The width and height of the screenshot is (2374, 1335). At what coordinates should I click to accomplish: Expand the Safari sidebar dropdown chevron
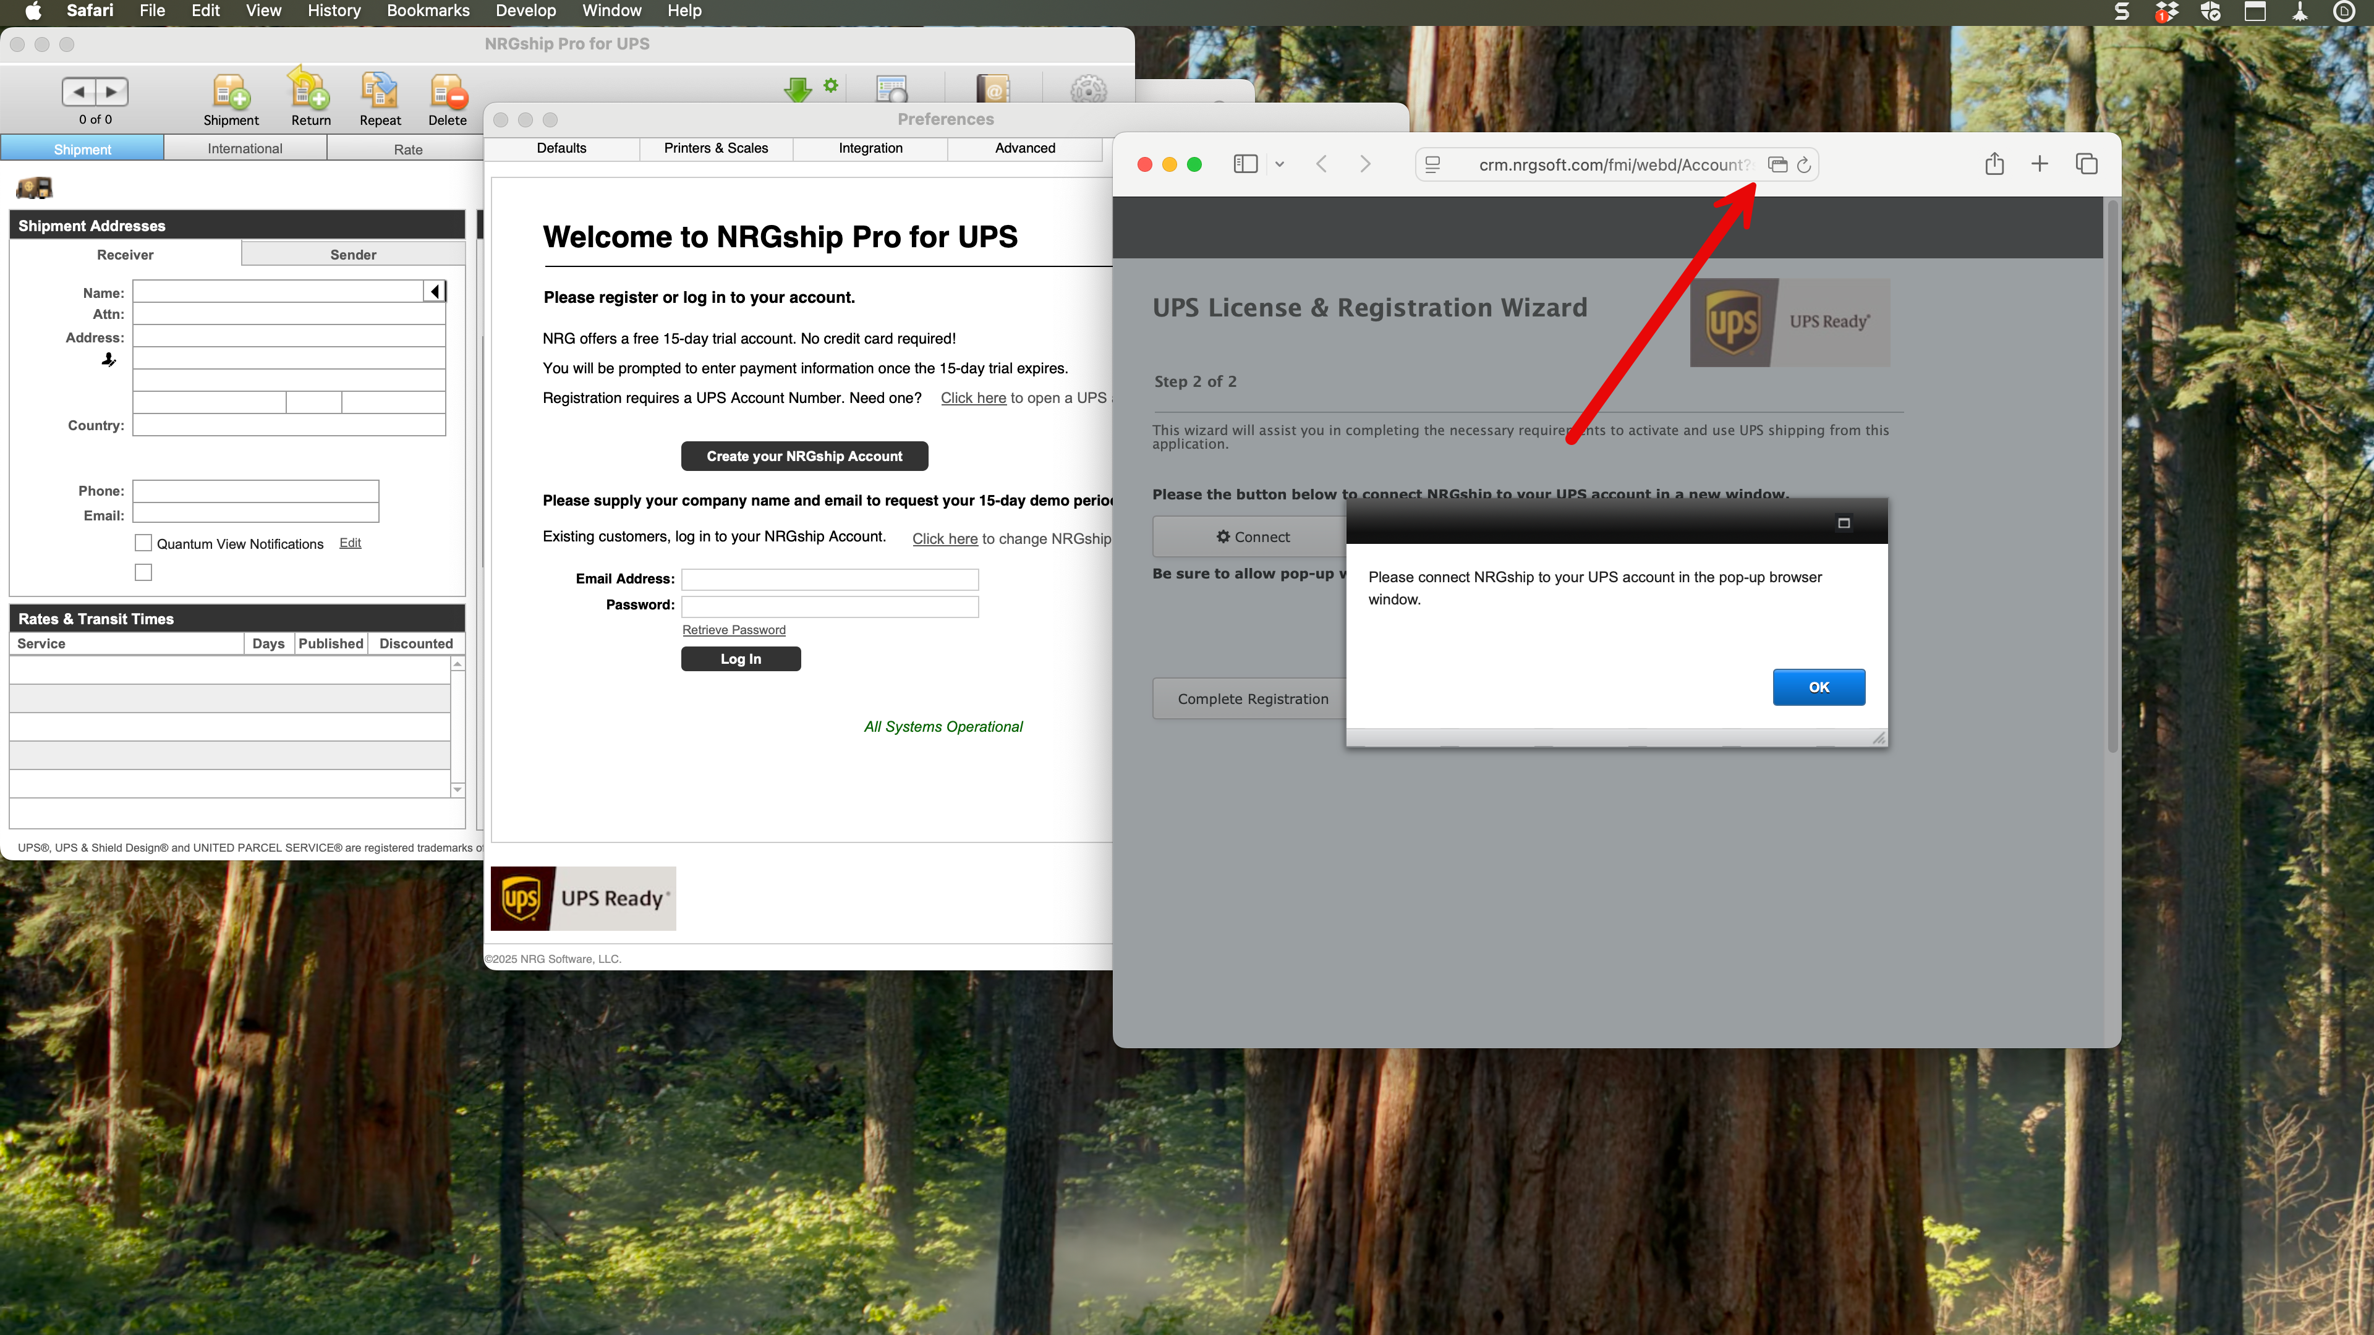point(1279,164)
